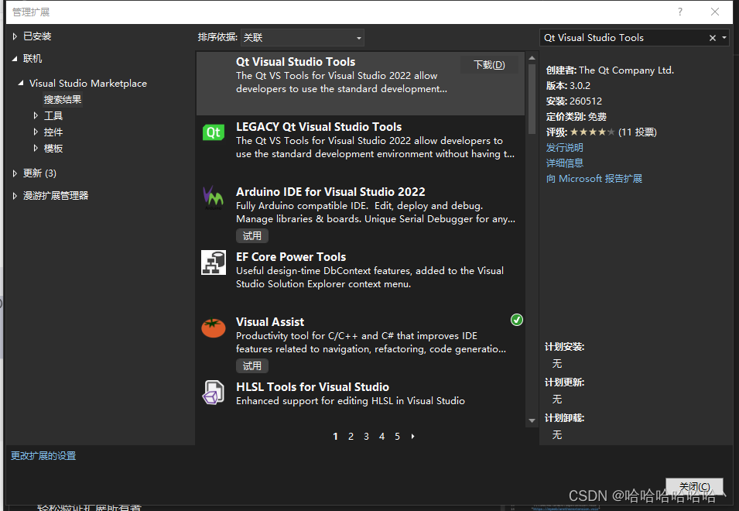
Task: Expand the 漫游扩展管理器 node
Action: [x=15, y=196]
